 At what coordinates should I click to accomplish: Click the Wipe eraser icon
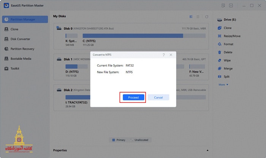pos(220,60)
